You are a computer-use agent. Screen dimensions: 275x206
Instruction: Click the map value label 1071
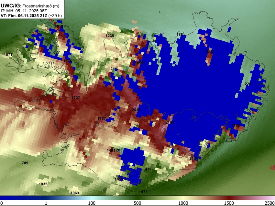(8, 55)
